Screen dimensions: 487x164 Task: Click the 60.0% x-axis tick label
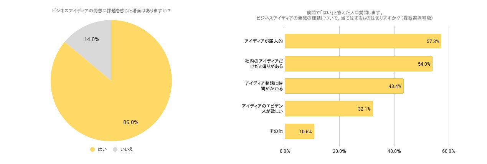[x=449, y=151]
